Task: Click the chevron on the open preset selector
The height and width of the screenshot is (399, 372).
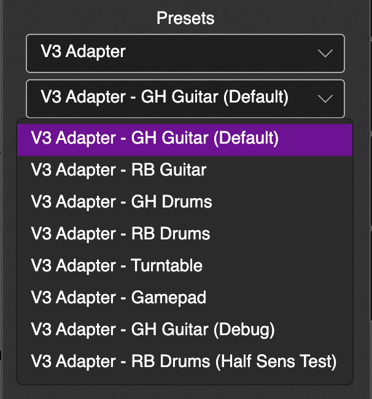Action: [325, 98]
